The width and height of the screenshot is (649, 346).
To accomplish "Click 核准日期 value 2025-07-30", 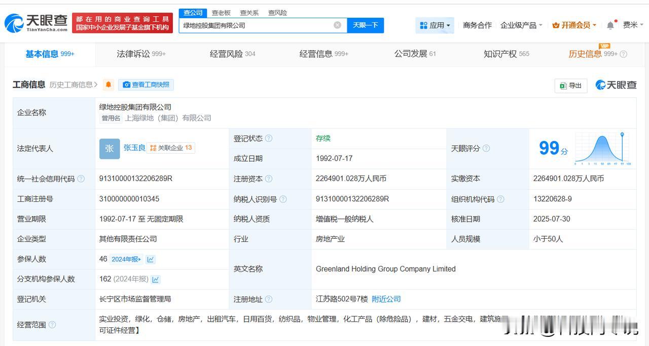I will point(552,219).
